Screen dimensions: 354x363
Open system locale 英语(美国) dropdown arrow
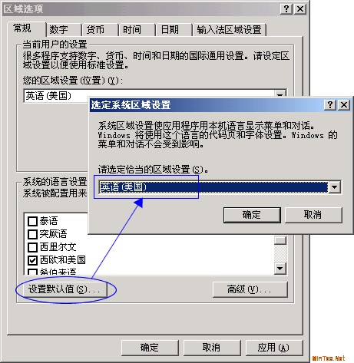click(334, 187)
